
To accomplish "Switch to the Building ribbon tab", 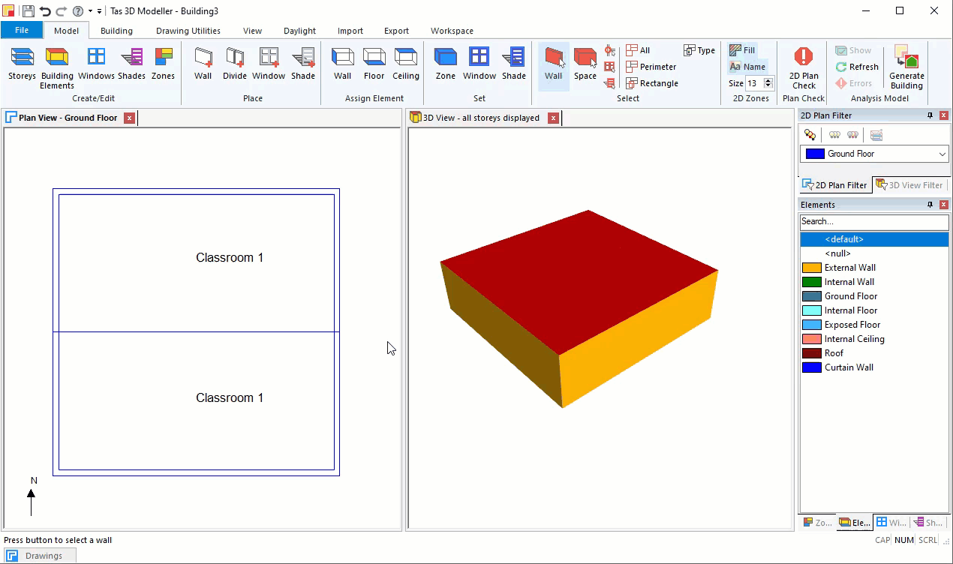I will point(116,31).
